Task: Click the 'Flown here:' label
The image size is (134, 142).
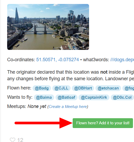Action: coord(19,88)
